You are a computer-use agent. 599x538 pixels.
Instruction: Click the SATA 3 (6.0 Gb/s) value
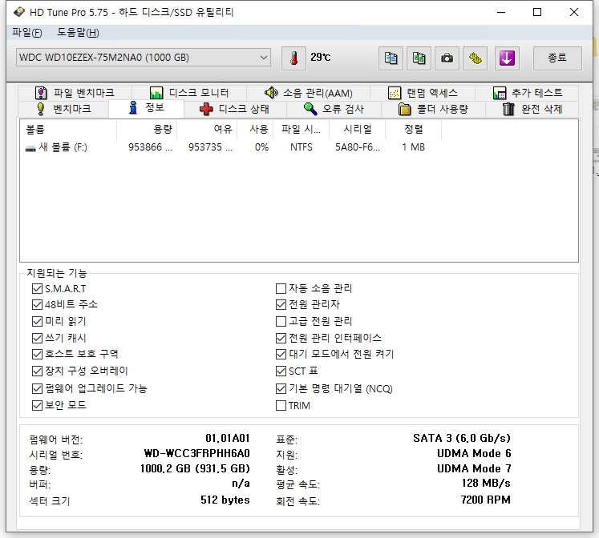coord(462,438)
